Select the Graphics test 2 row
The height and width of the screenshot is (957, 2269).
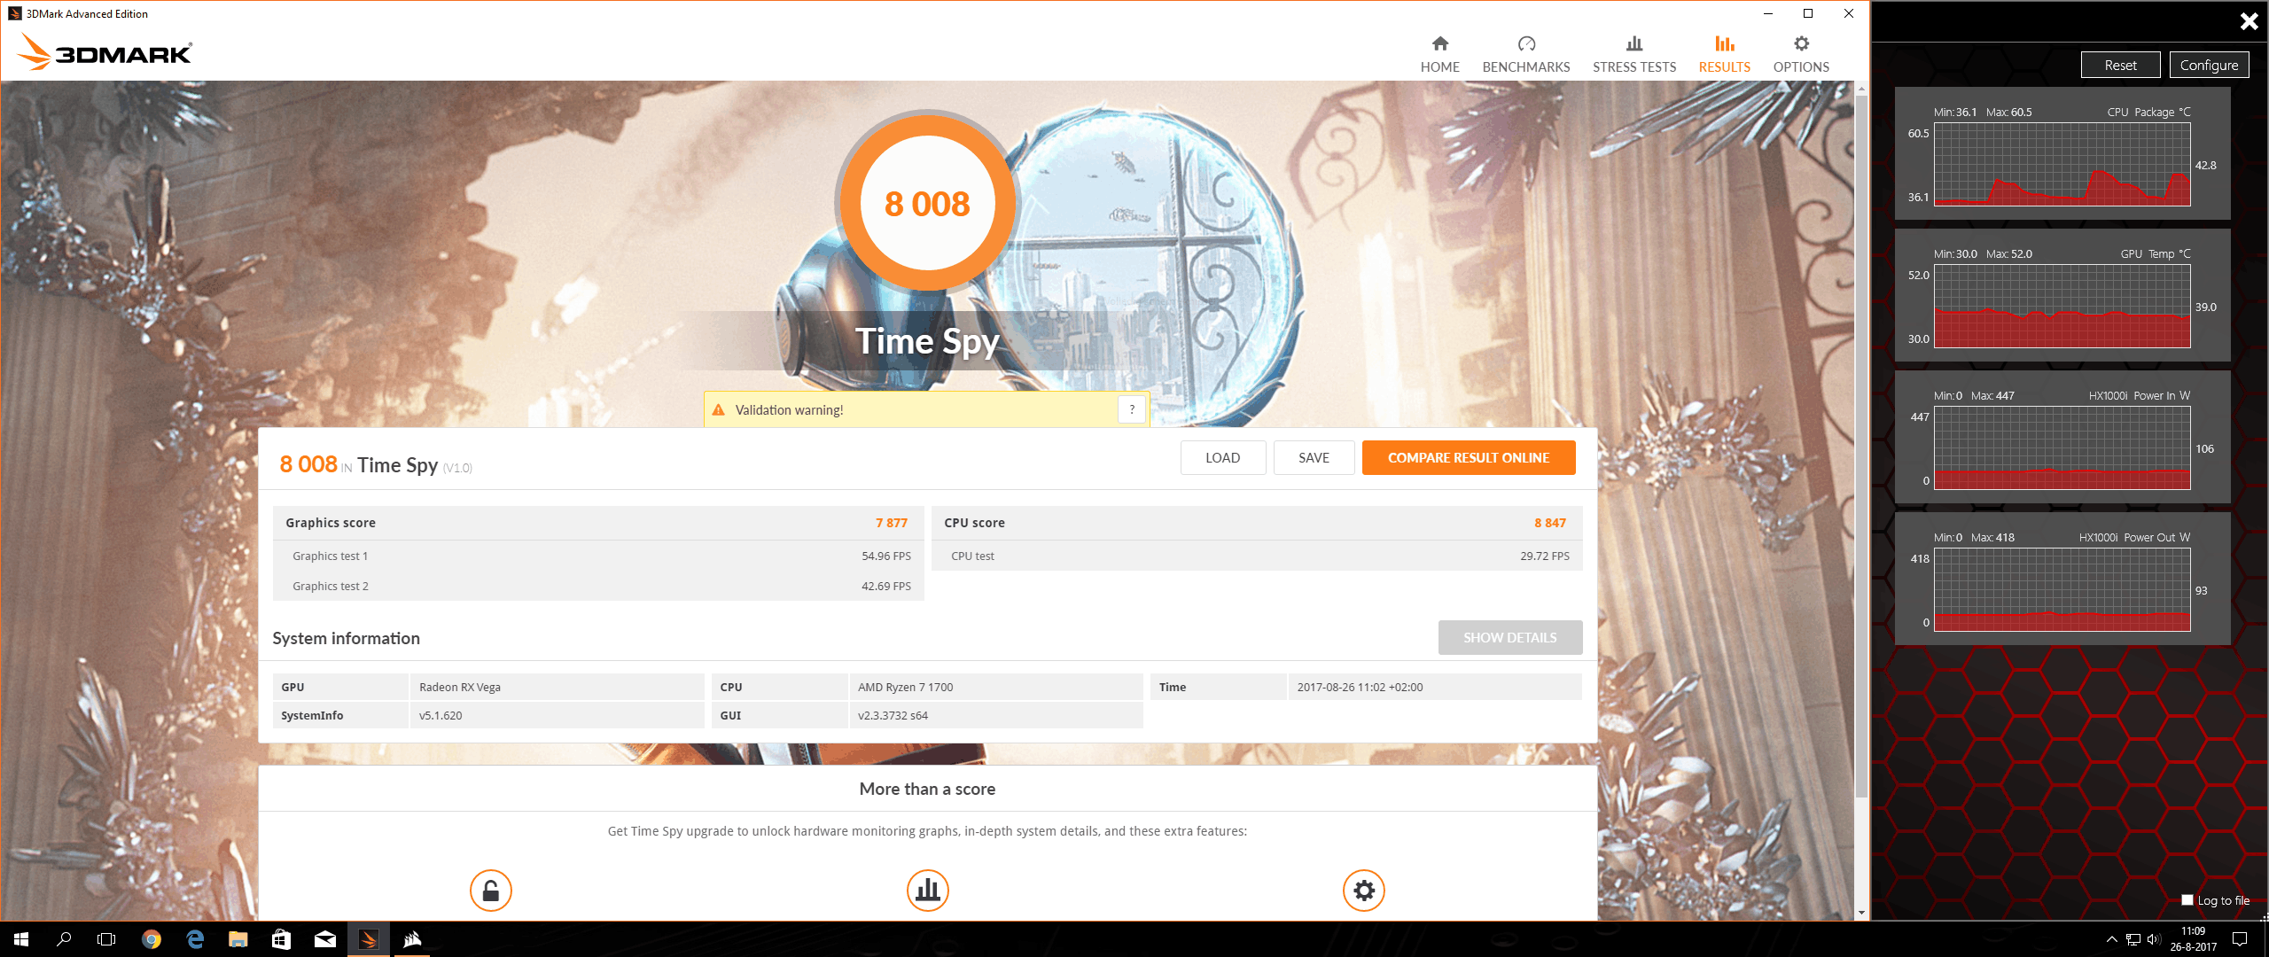click(x=598, y=586)
